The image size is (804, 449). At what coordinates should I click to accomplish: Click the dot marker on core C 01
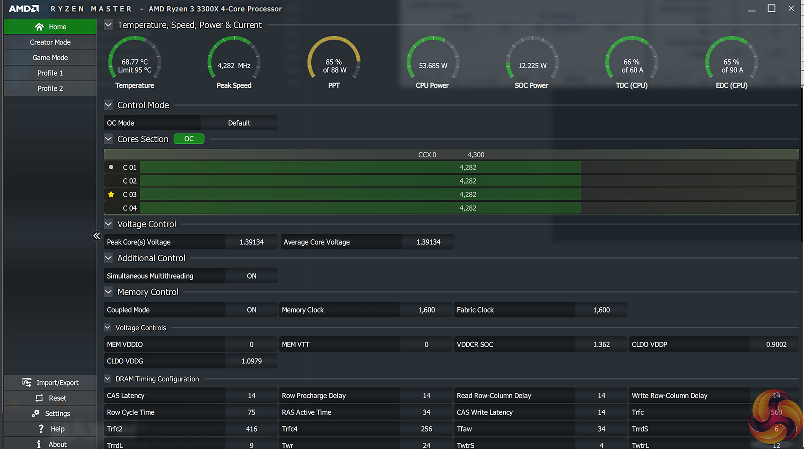click(111, 167)
